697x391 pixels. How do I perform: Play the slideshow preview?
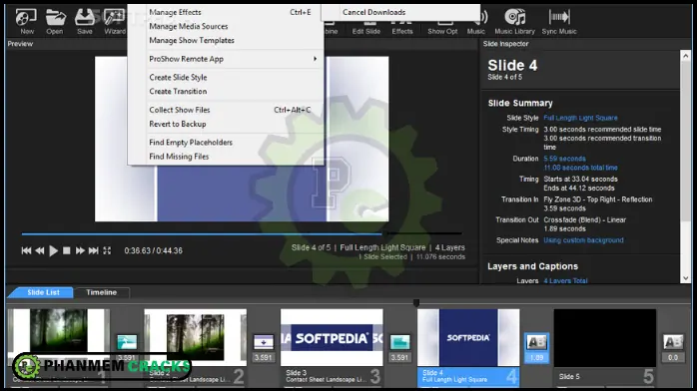coord(53,250)
